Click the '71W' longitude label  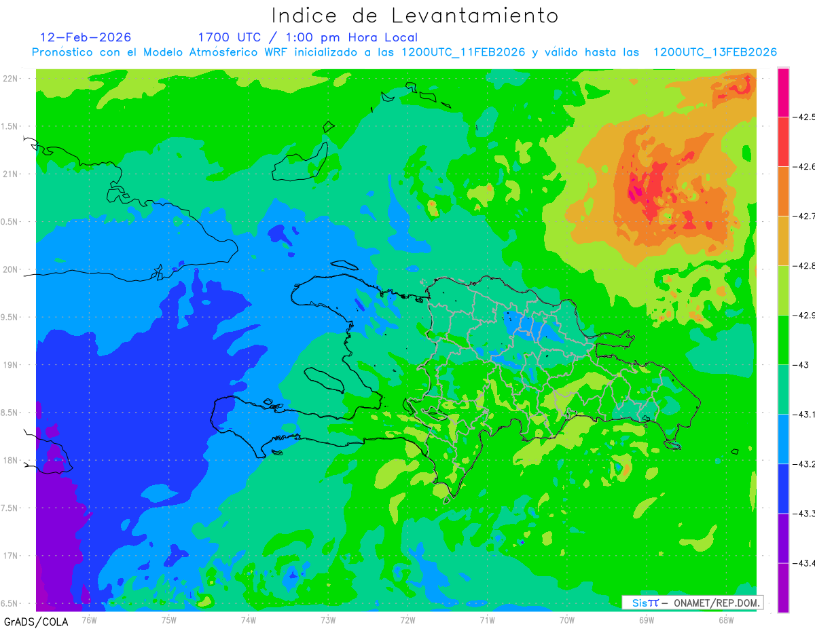pos(487,620)
